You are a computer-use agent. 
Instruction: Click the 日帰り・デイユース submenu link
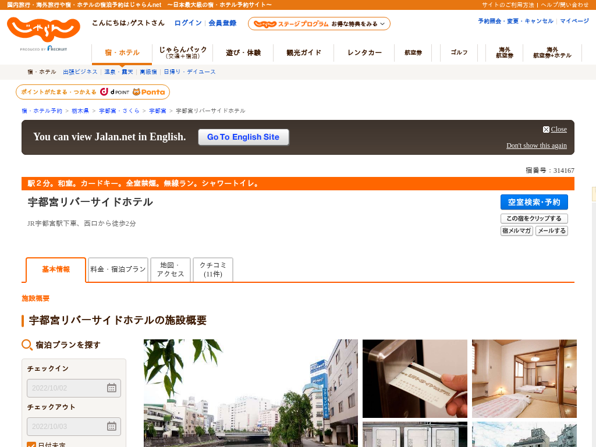click(x=189, y=72)
